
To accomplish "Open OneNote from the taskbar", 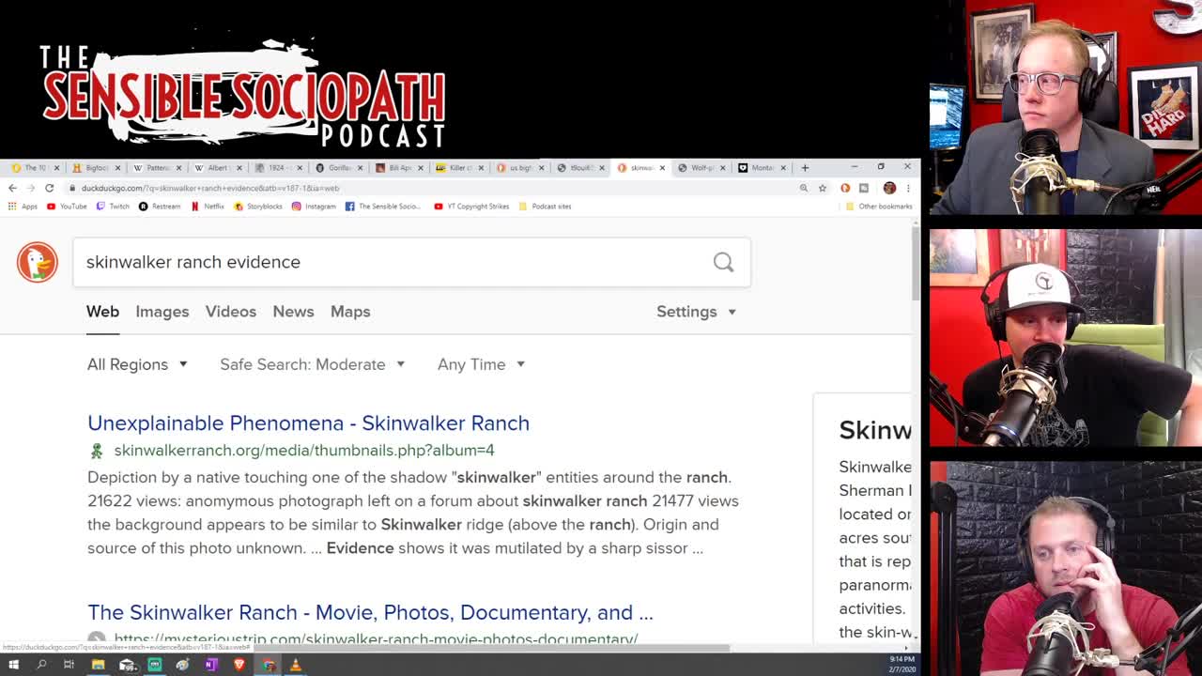I will coord(211,665).
